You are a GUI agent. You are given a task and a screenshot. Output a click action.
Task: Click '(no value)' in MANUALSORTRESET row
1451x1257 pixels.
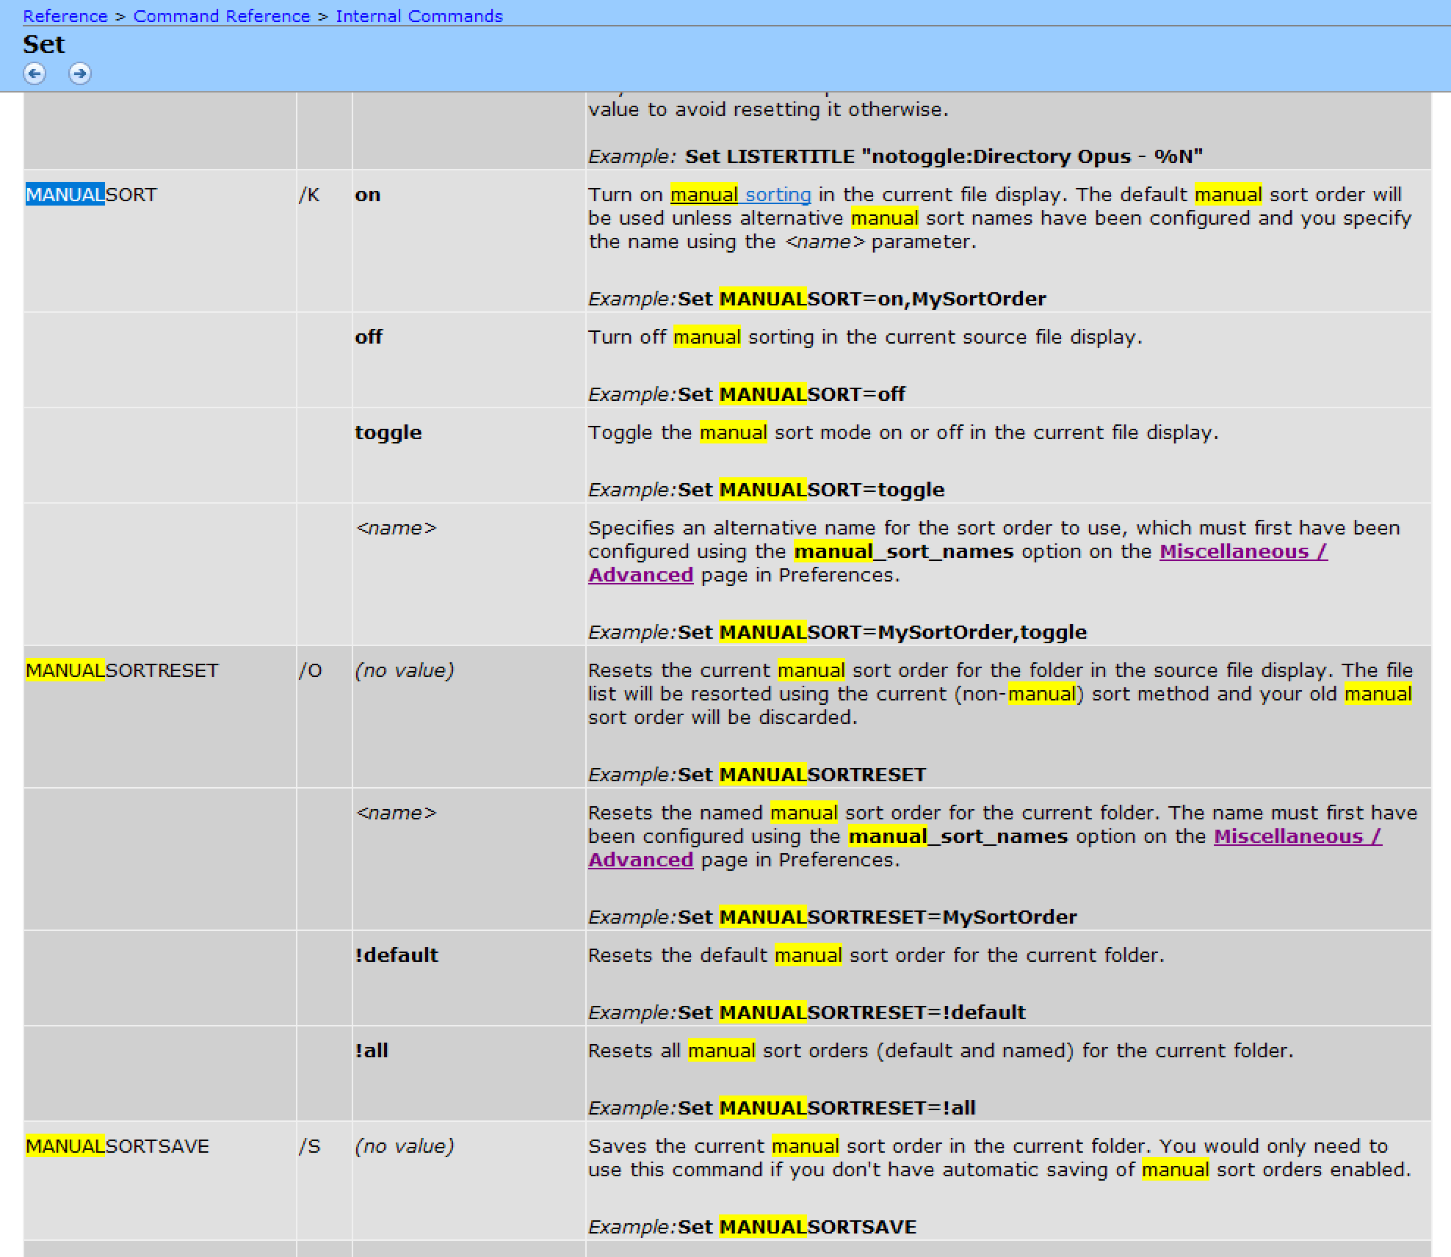(x=405, y=671)
